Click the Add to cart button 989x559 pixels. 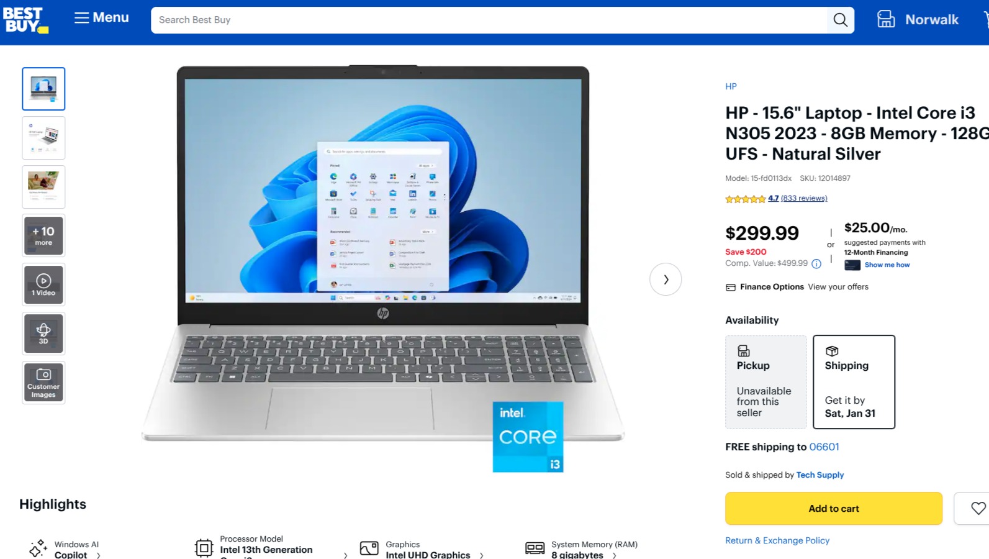833,508
